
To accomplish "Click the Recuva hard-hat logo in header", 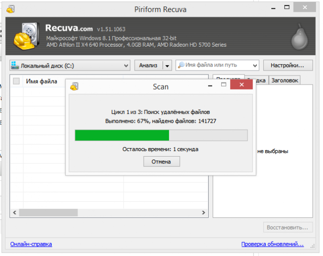I will [x=26, y=36].
